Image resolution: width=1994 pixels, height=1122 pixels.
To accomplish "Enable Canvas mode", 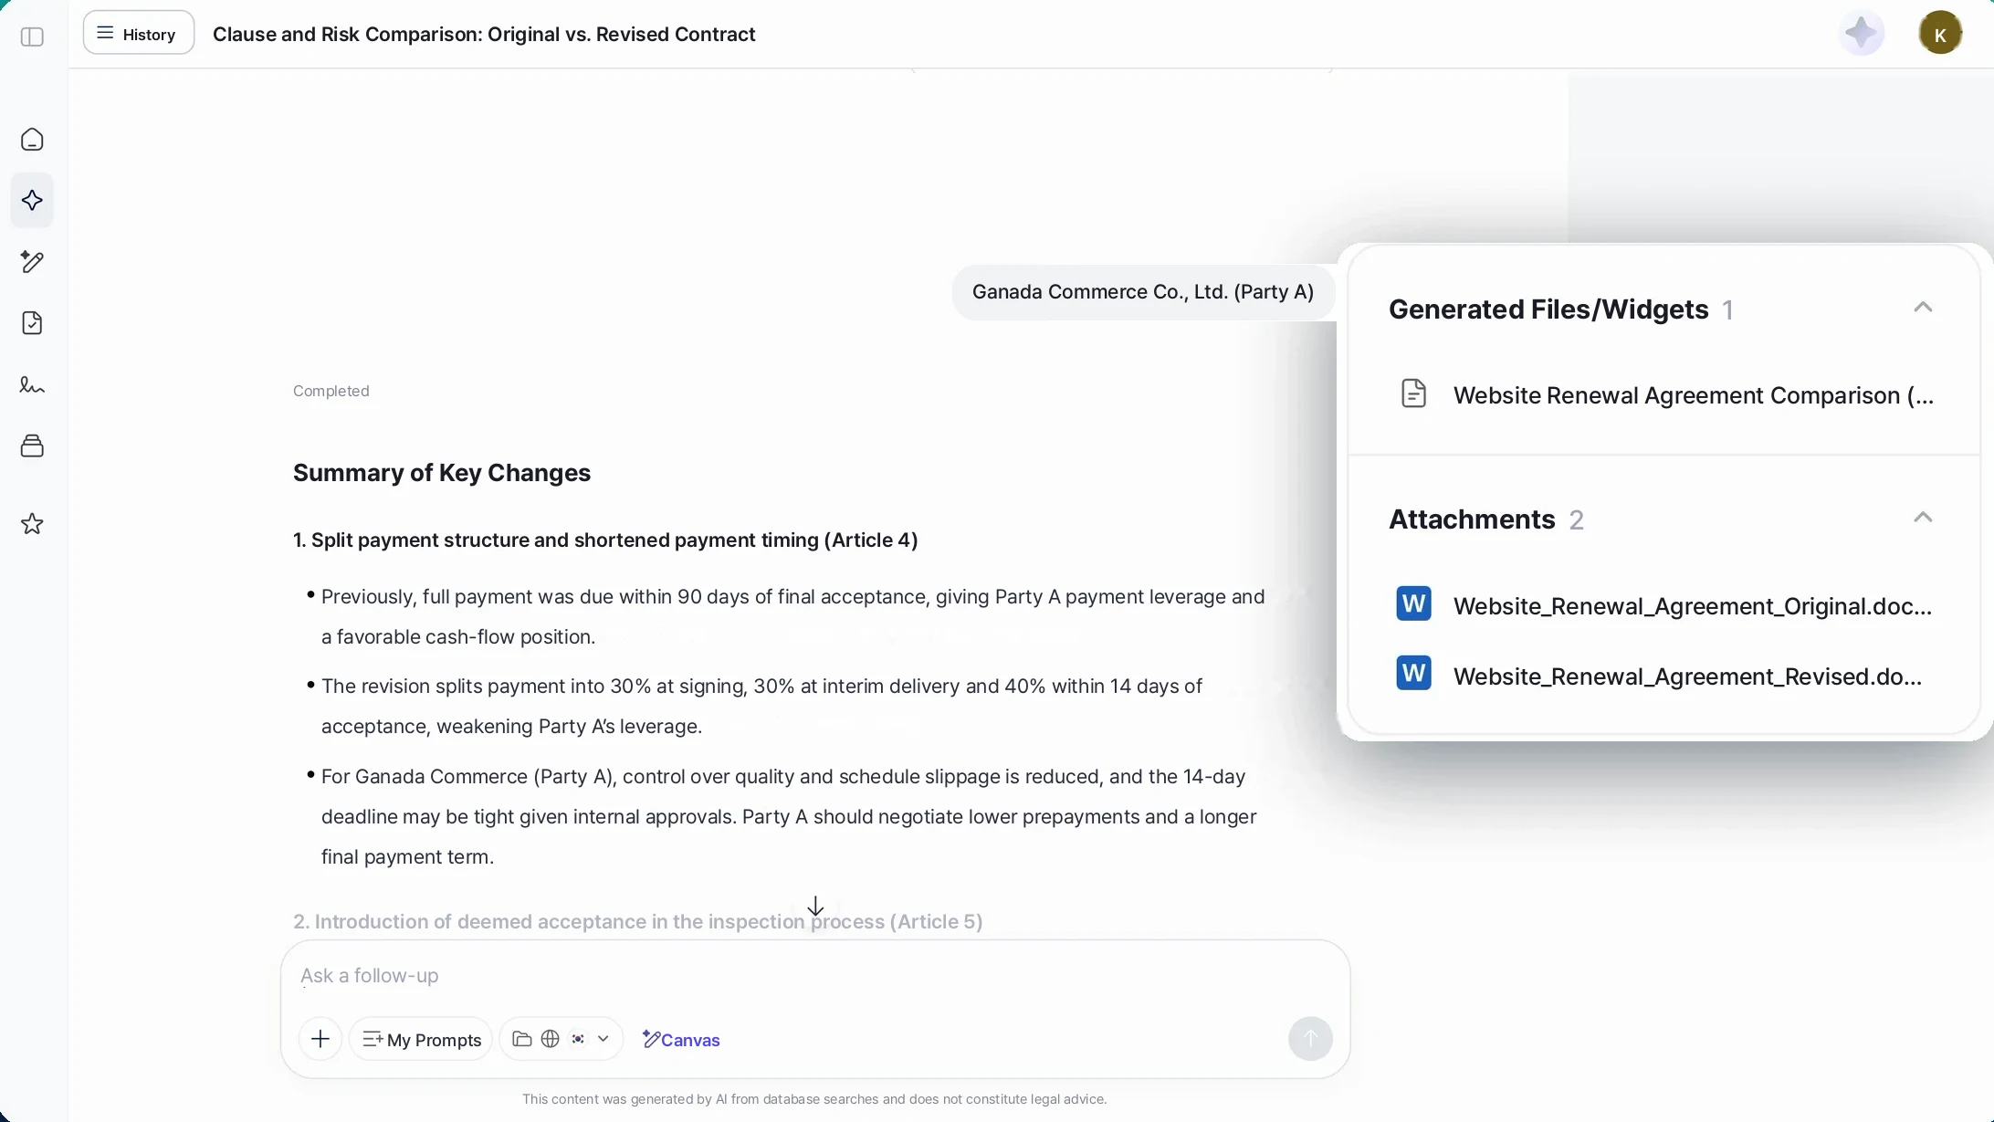I will tap(681, 1039).
